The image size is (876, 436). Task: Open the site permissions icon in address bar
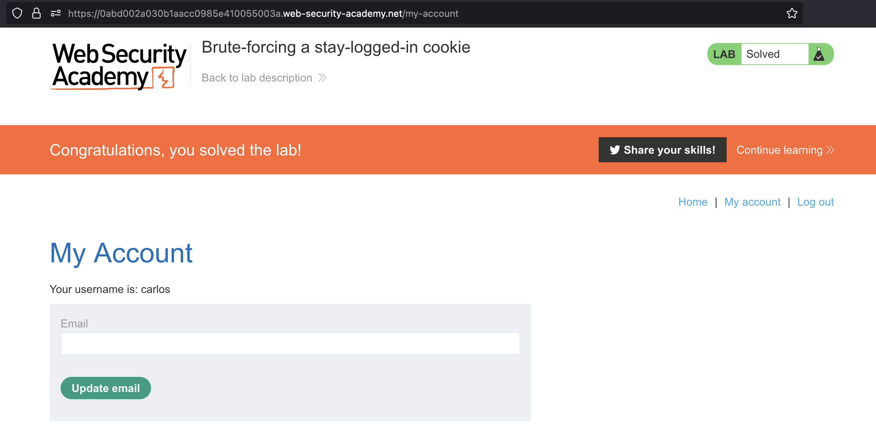click(x=56, y=13)
